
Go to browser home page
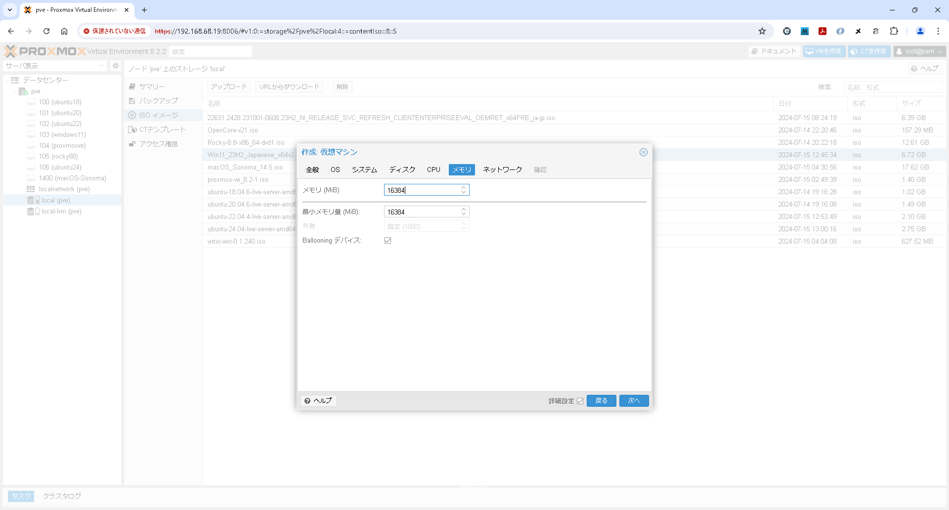pyautogui.click(x=64, y=31)
